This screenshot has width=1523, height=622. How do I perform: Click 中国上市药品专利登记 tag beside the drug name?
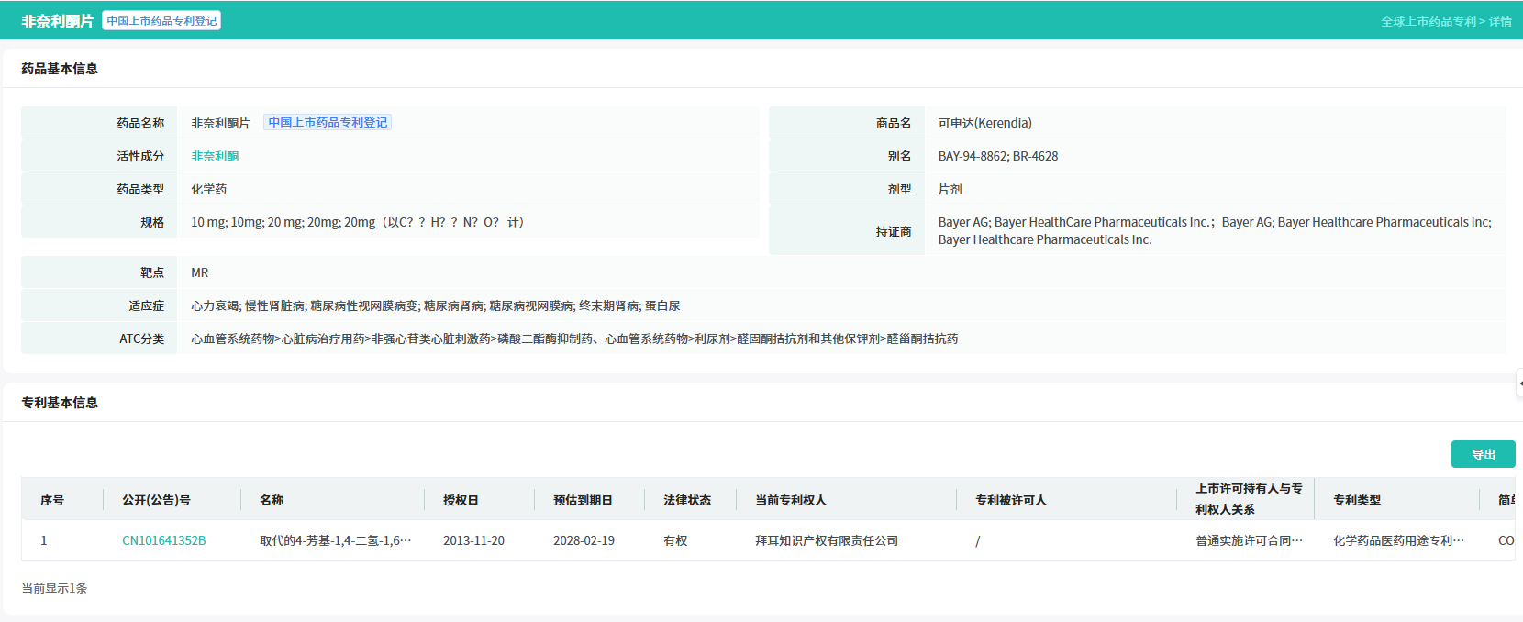(x=328, y=122)
